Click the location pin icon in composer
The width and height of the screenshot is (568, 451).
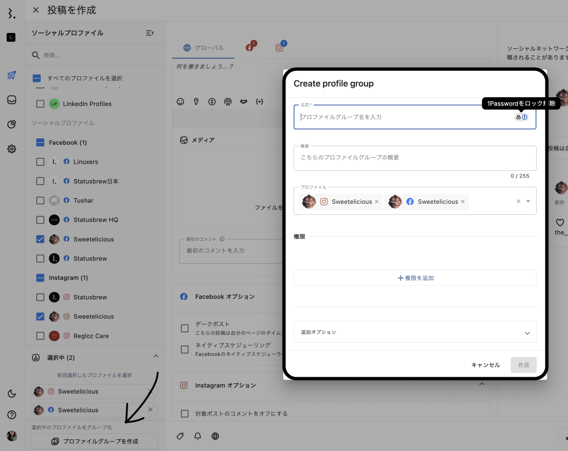click(196, 102)
